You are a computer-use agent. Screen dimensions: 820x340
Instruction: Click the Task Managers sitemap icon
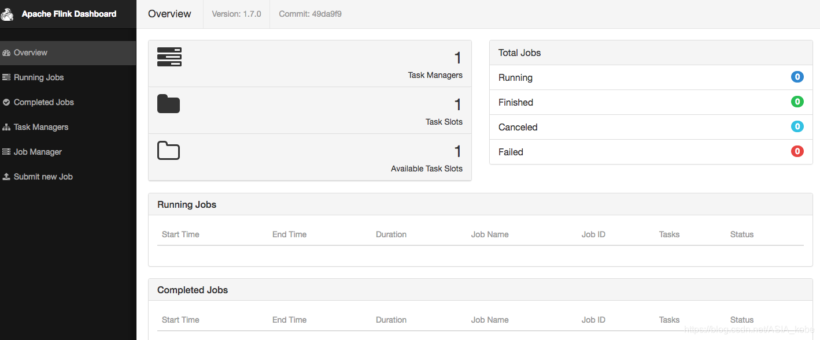point(6,127)
